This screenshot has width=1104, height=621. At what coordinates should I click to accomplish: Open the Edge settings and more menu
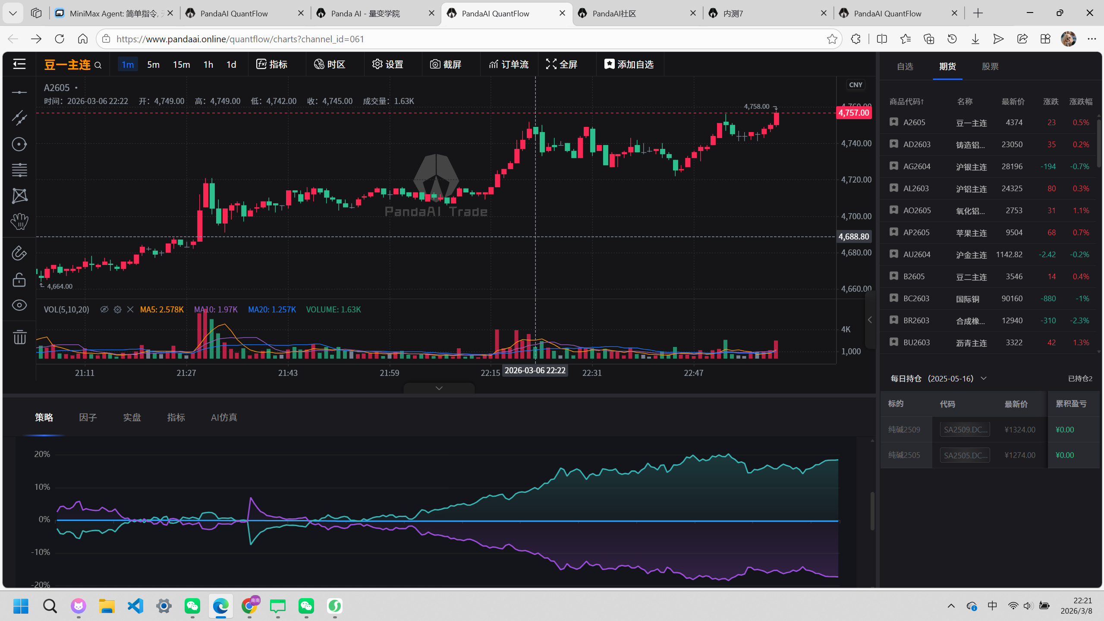(x=1091, y=39)
